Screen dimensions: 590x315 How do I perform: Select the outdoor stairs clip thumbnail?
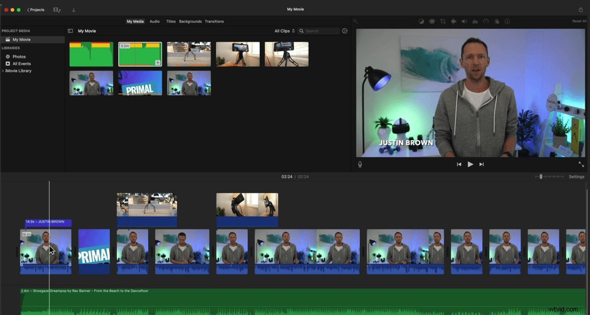click(x=189, y=54)
